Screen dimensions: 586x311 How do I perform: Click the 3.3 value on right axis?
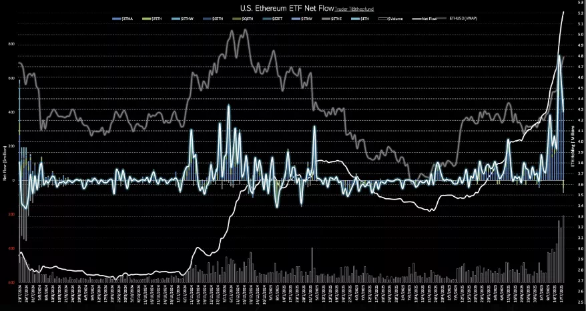581,216
